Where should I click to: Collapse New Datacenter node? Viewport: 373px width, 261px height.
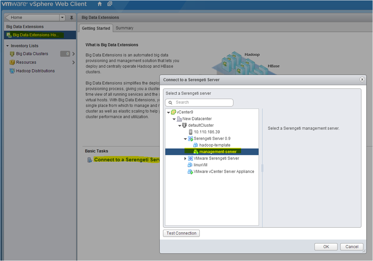(174, 119)
